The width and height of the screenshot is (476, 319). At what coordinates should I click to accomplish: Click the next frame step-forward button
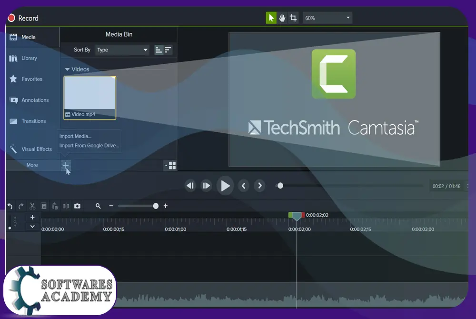[x=207, y=186]
